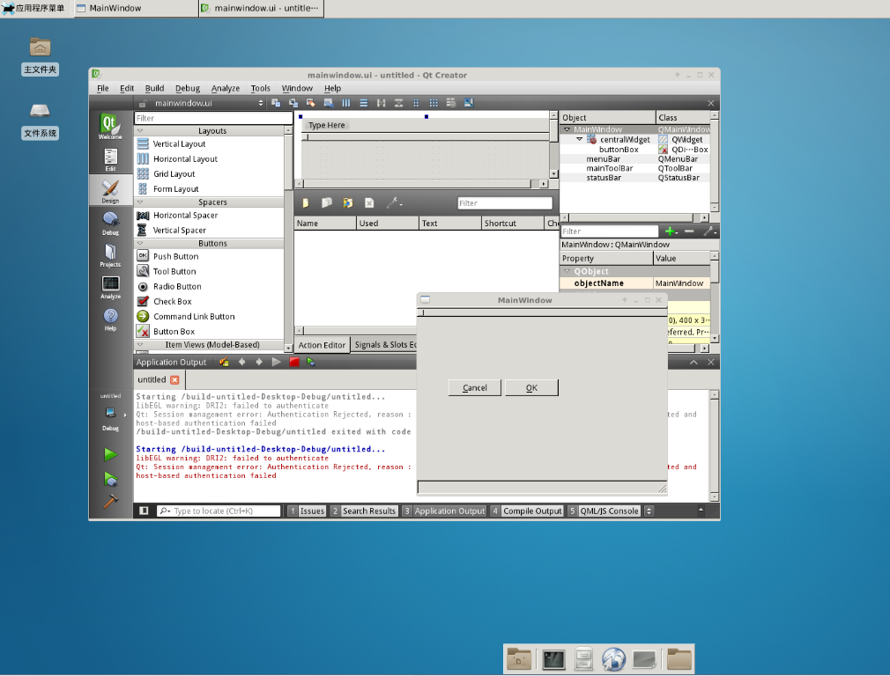The height and width of the screenshot is (676, 890).
Task: Click Break Layout toolbar icon
Action: (451, 103)
